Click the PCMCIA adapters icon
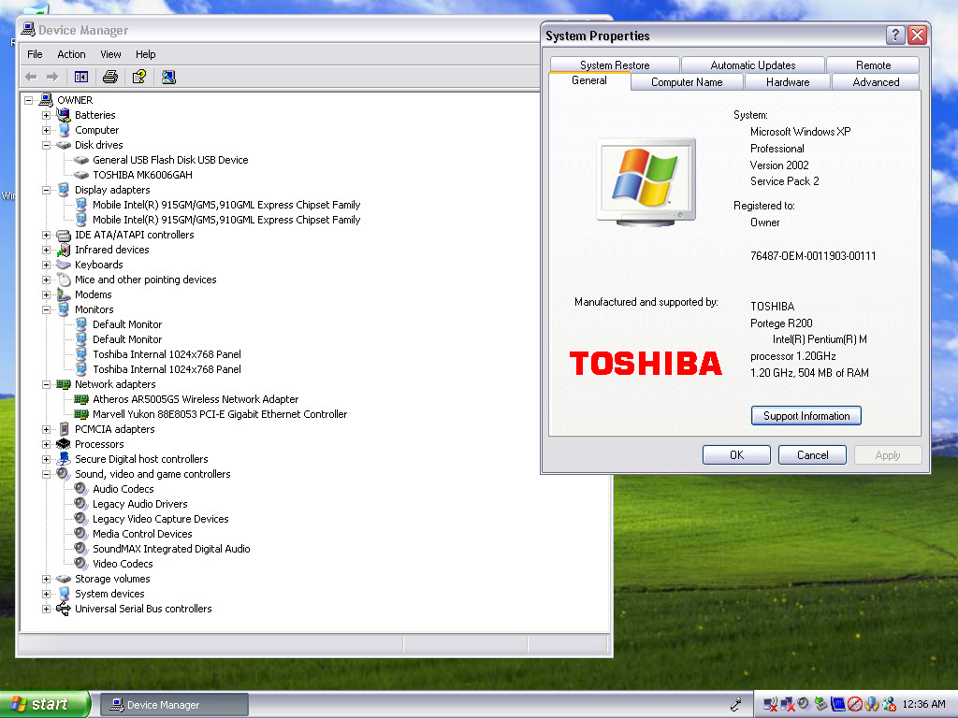Screen dimensions: 958x718 [x=64, y=429]
